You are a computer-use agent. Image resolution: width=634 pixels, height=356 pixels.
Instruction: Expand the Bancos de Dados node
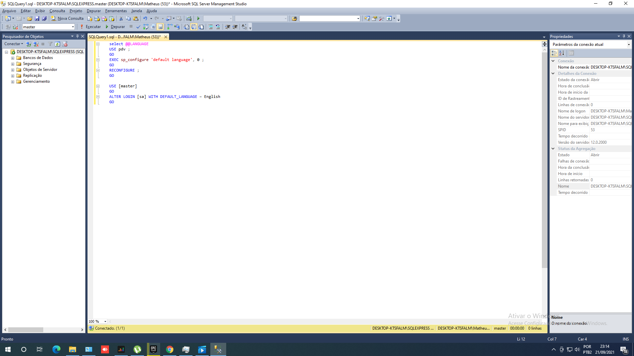pos(13,58)
